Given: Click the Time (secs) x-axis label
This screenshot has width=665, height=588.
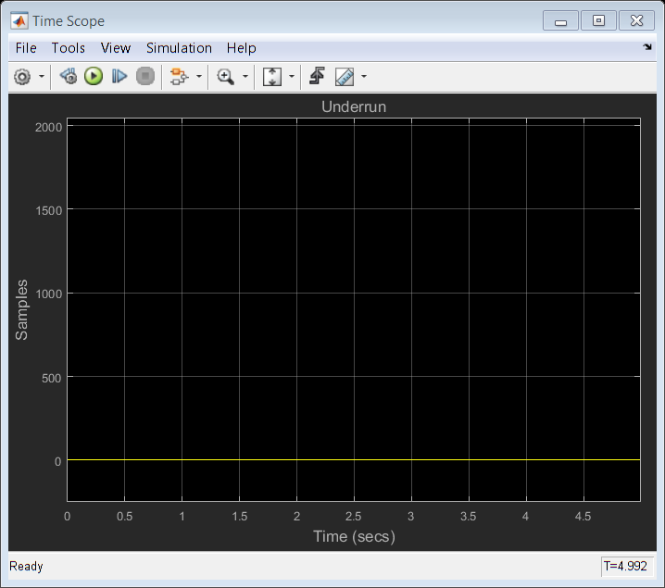Looking at the screenshot, I should (354, 537).
